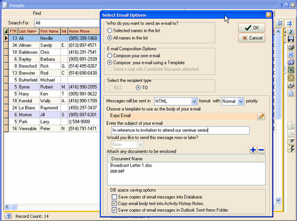297x221 pixels.
Task: Click the grid corner selector icon
Action: 6,31
